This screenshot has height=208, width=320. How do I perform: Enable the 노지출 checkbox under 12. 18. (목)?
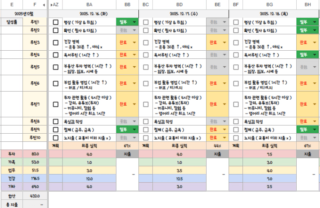(x=236, y=138)
